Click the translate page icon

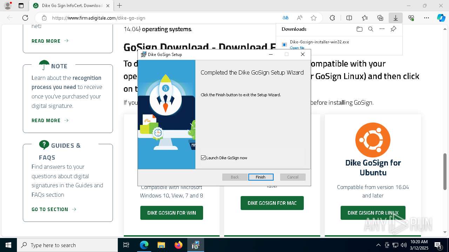click(286, 18)
